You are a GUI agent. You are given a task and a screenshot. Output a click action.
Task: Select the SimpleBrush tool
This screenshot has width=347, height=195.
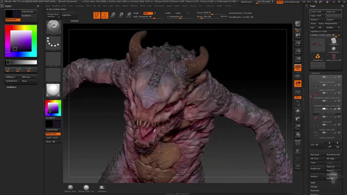click(x=318, y=56)
